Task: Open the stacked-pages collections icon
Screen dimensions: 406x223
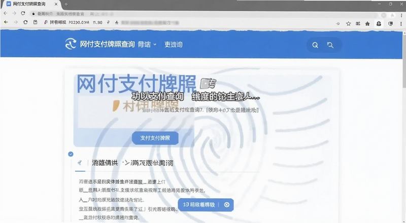Action: (390, 24)
